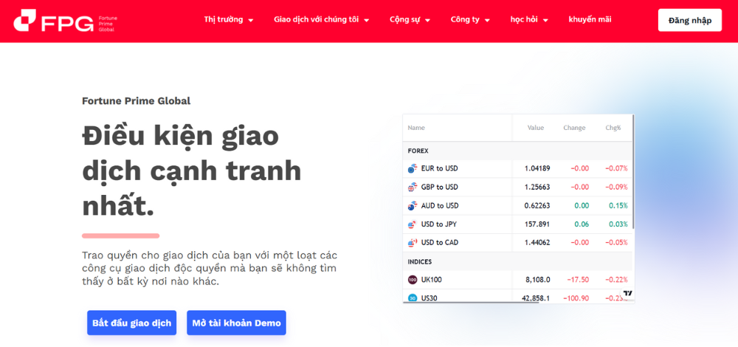Click the Value column header
The image size is (738, 347).
535,128
